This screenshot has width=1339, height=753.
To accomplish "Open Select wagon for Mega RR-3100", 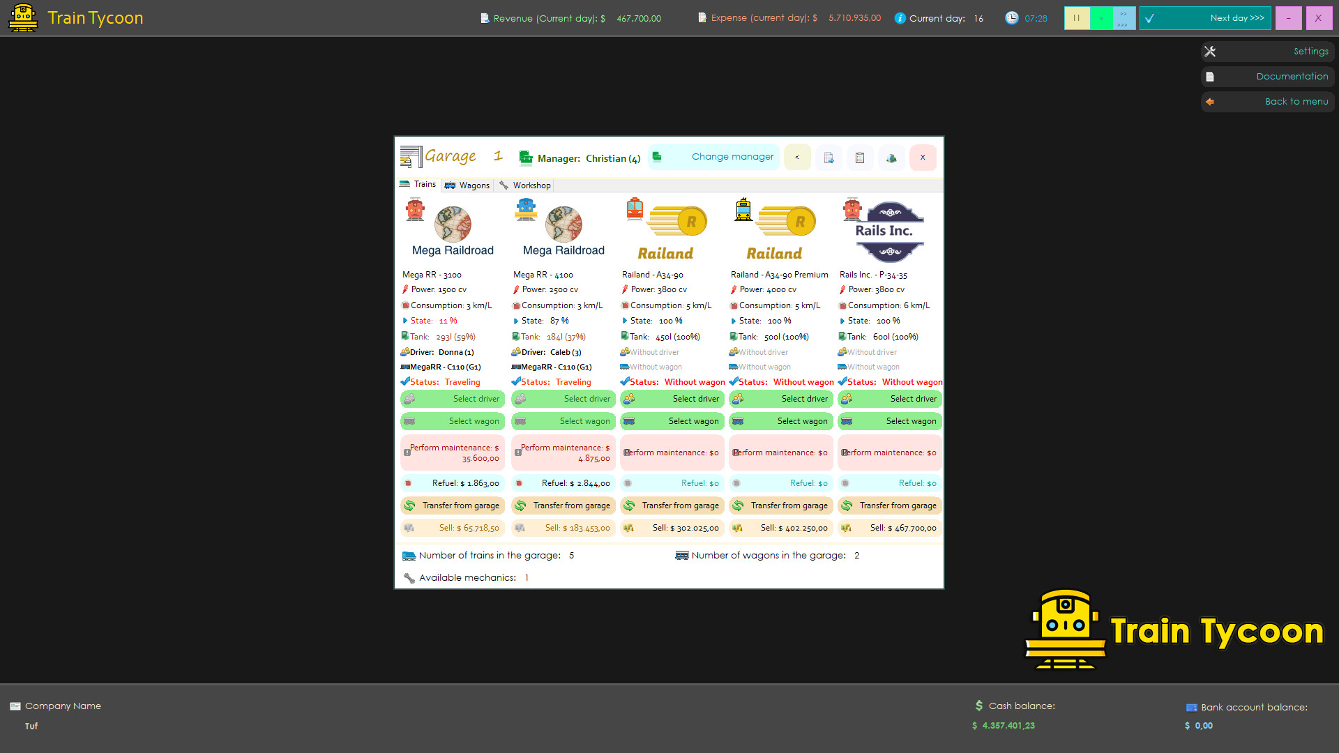I will [x=452, y=421].
